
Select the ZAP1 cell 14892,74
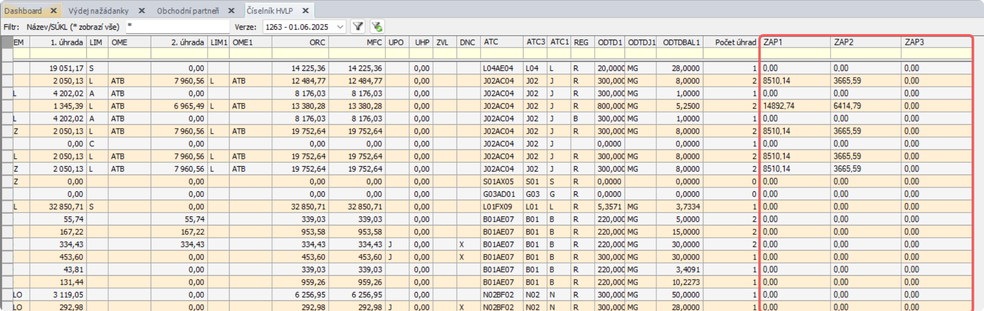click(795, 106)
